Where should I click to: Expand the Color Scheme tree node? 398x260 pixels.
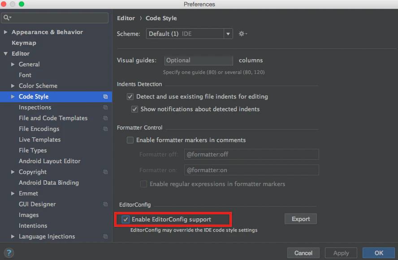(13, 86)
